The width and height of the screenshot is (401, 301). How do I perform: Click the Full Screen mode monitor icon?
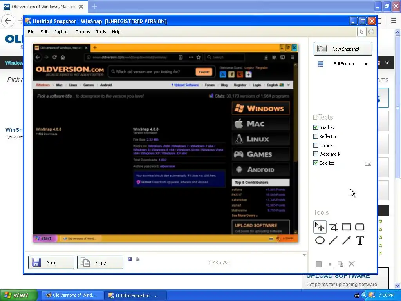(320, 64)
